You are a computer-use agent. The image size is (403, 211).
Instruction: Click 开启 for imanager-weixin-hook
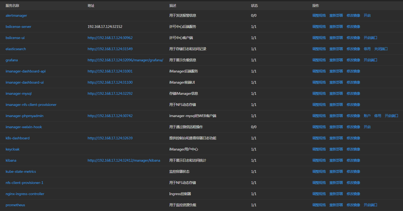[367, 127]
